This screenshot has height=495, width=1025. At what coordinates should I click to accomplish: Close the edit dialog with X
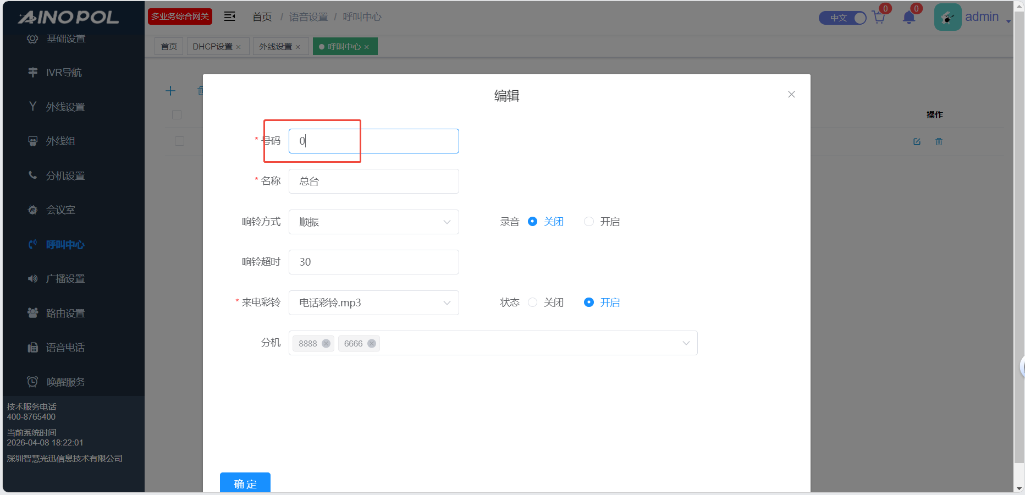coord(791,95)
